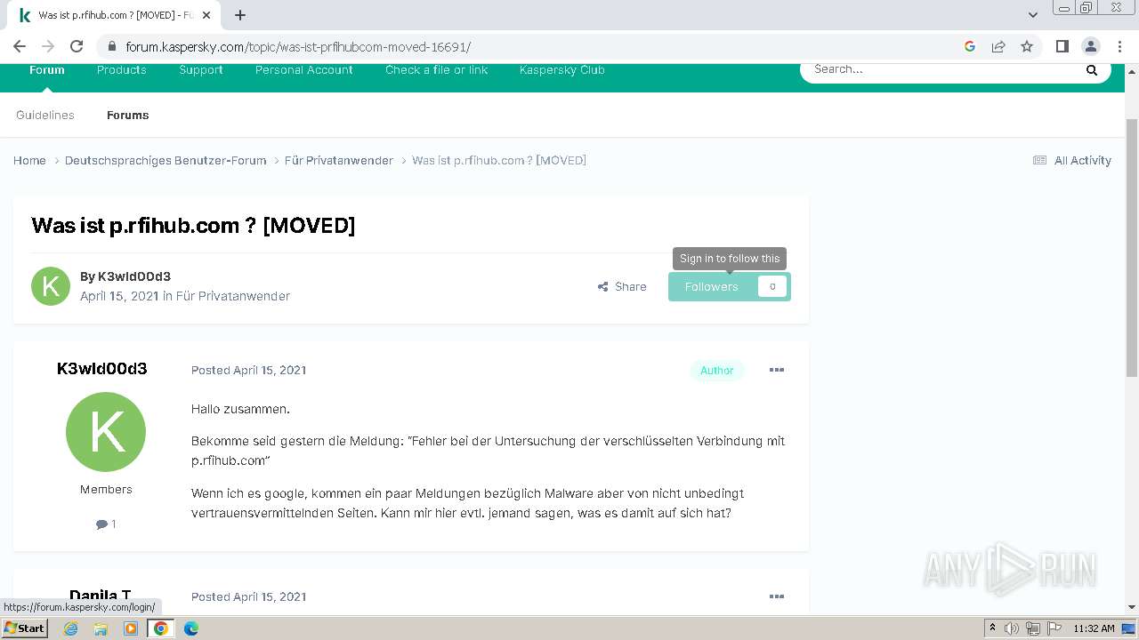Click the Share button
Viewport: 1139px width, 640px height.
coord(623,286)
